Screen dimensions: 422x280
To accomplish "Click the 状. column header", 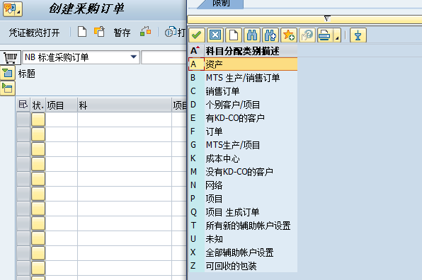I will pyautogui.click(x=38, y=105).
